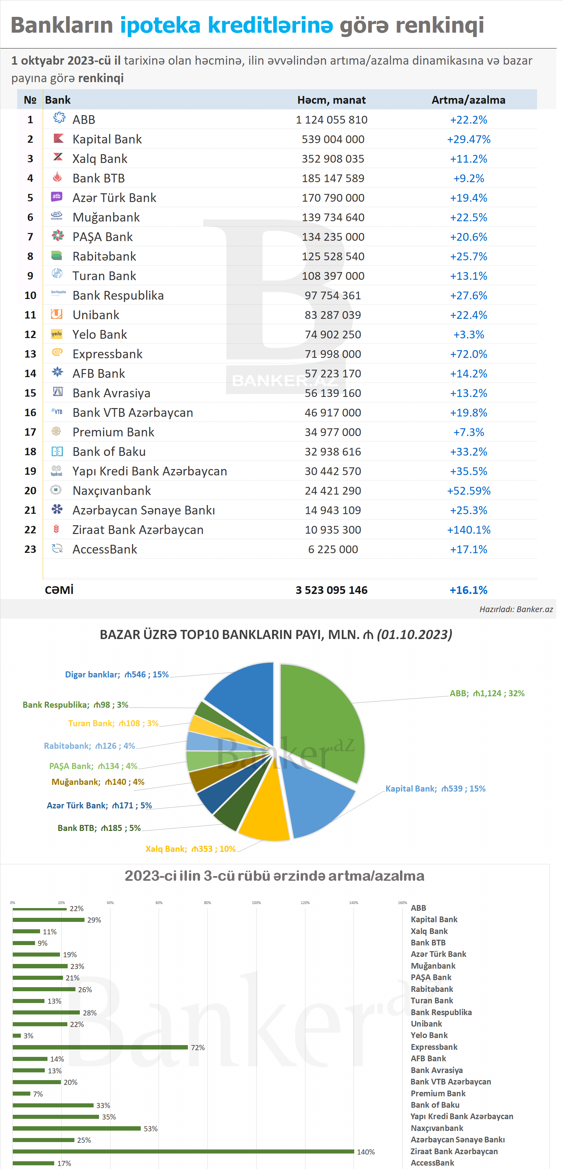Click the purple Azər Türk Bank logo
Screen dimensions: 563x1169
(56, 197)
